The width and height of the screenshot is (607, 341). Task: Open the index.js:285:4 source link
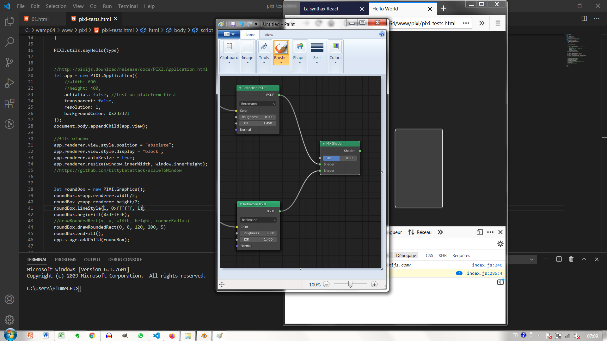tap(484, 273)
